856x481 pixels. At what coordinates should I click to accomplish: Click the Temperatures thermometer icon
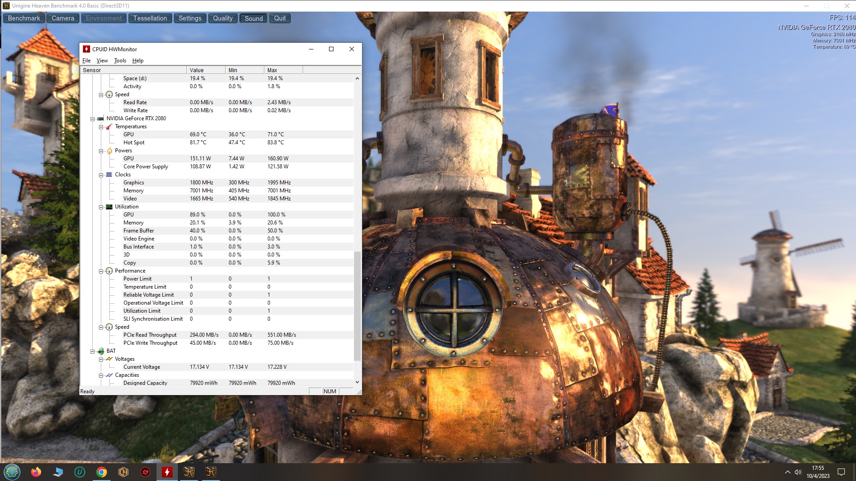(x=109, y=126)
